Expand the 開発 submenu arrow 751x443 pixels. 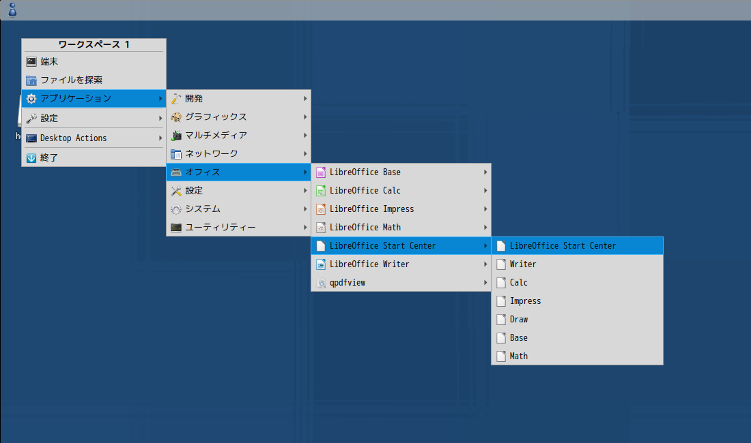[x=305, y=98]
